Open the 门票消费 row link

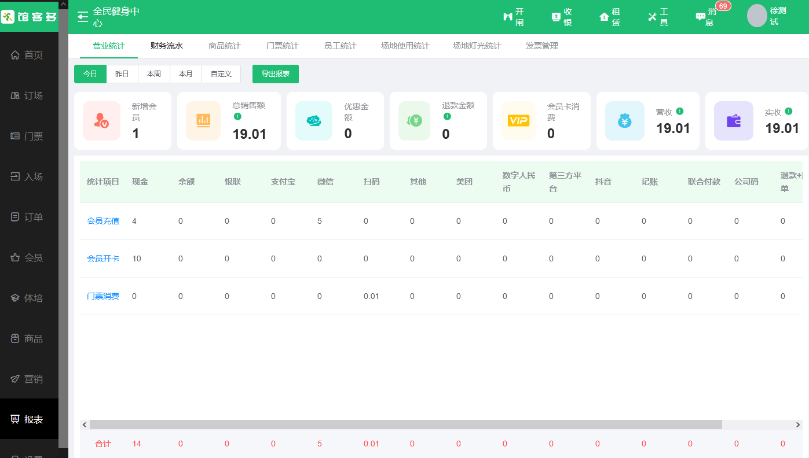coord(103,296)
